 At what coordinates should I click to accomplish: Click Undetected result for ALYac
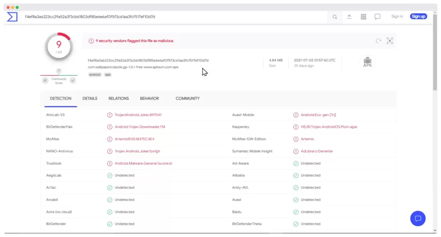click(124, 188)
